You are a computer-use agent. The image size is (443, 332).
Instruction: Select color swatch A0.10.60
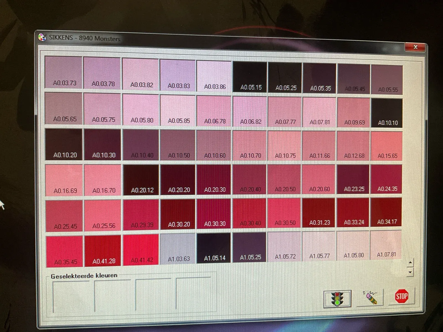214,146
